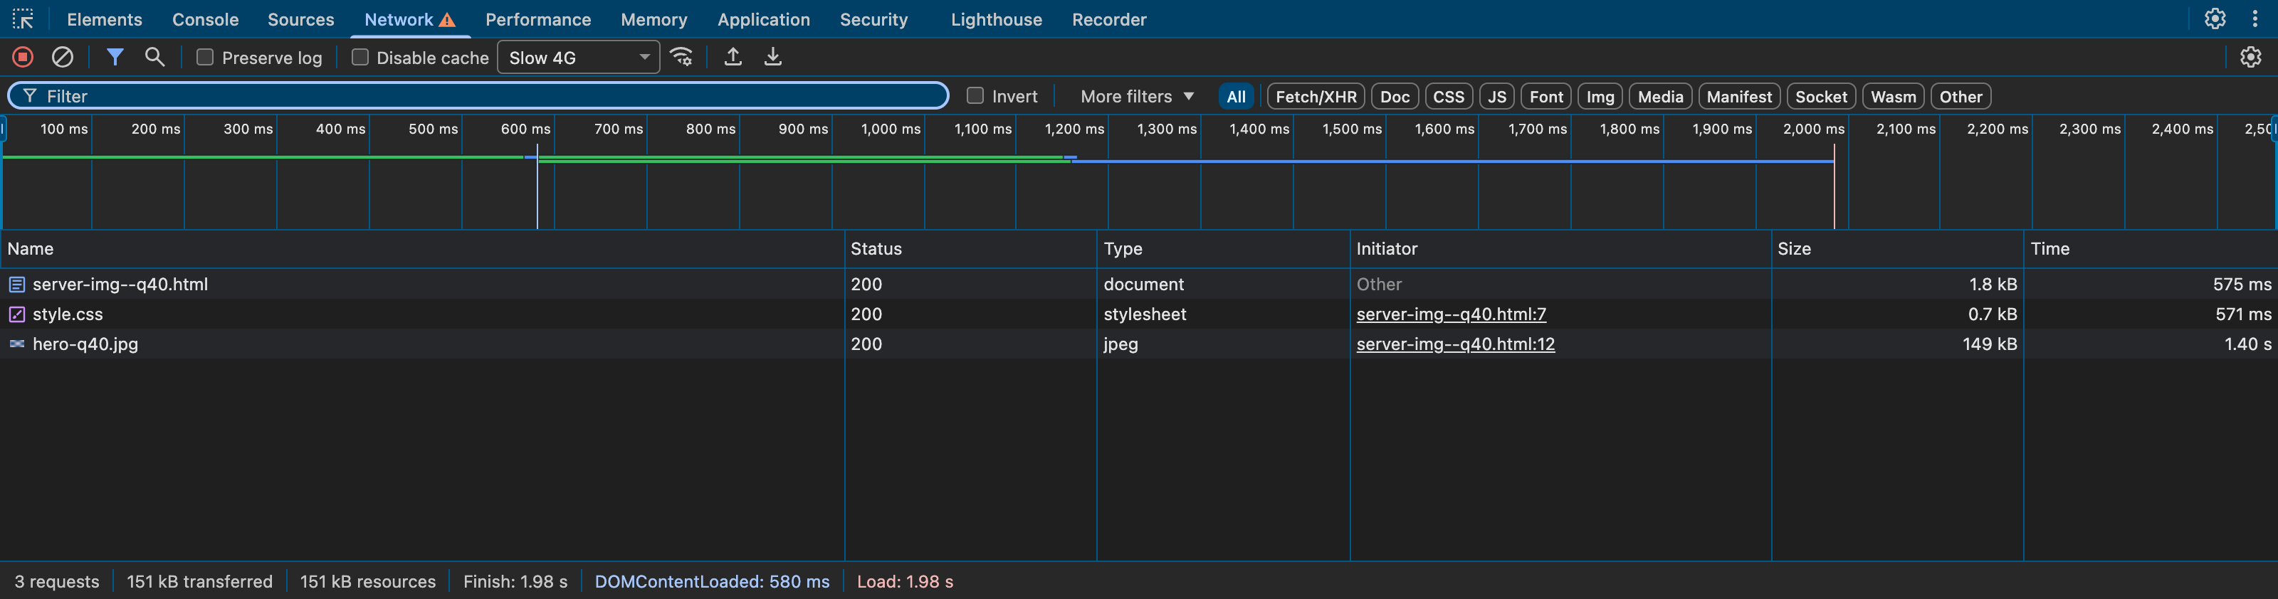Filter requests by Img type
Viewport: 2278px width, 599px height.
[1600, 96]
